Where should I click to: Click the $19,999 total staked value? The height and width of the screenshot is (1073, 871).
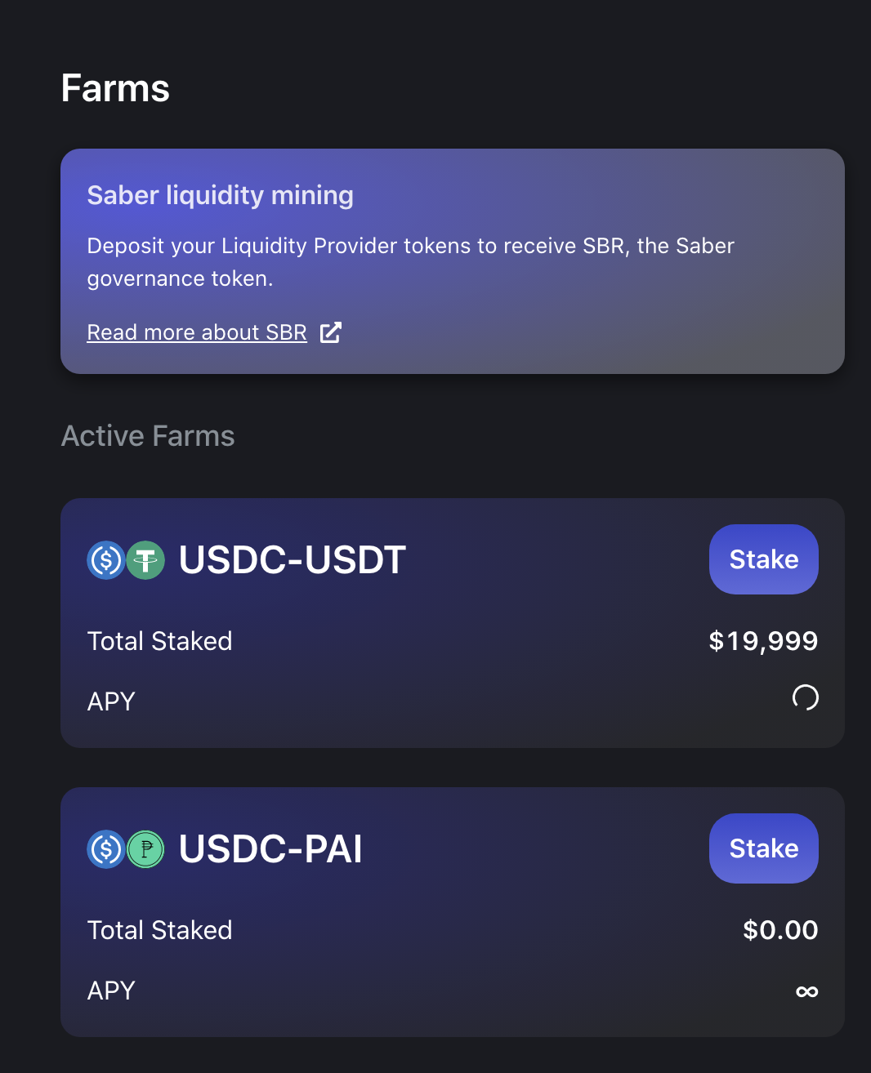[x=763, y=641]
